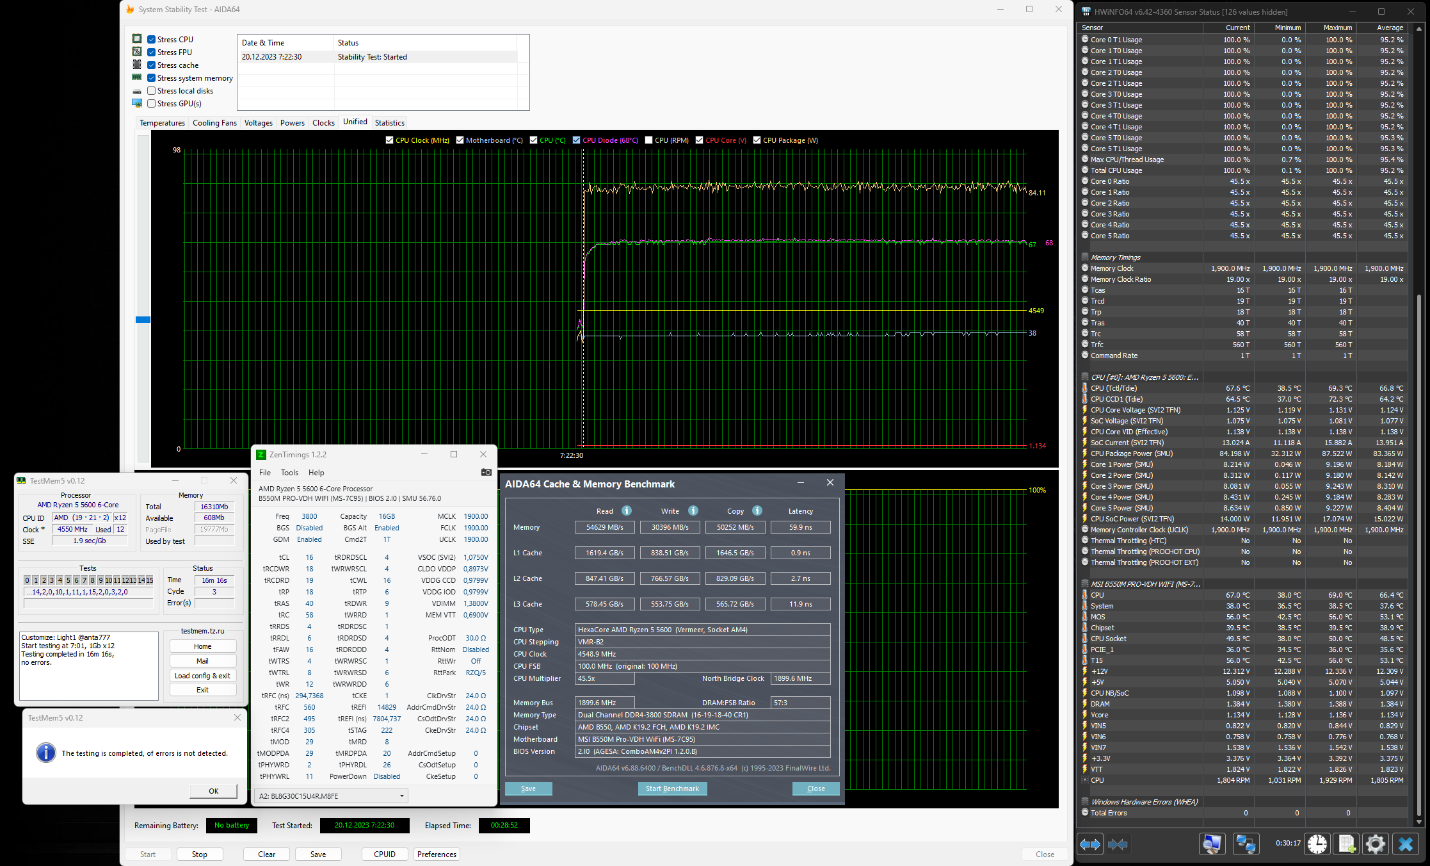Toggle the CPU Diode graph checkbox
Image resolution: width=1430 pixels, height=866 pixels.
[x=576, y=140]
